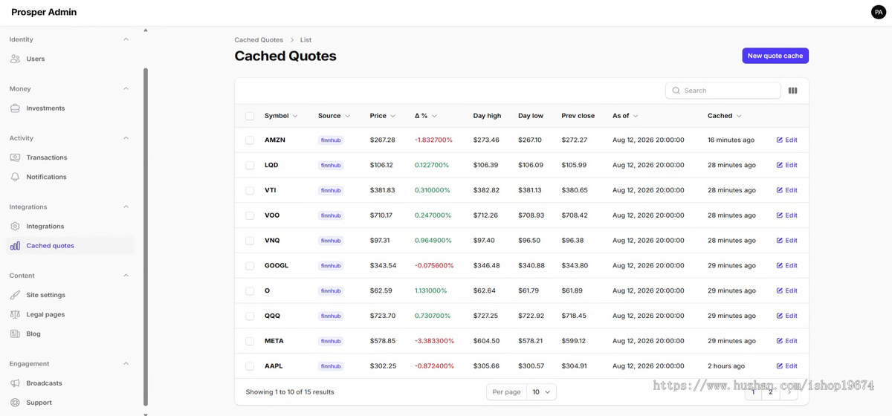Select the QQQ row checkbox
The image size is (892, 416).
pyautogui.click(x=250, y=316)
